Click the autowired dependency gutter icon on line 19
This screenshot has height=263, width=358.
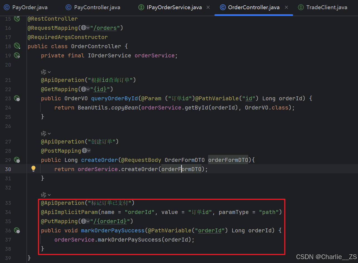17,55
